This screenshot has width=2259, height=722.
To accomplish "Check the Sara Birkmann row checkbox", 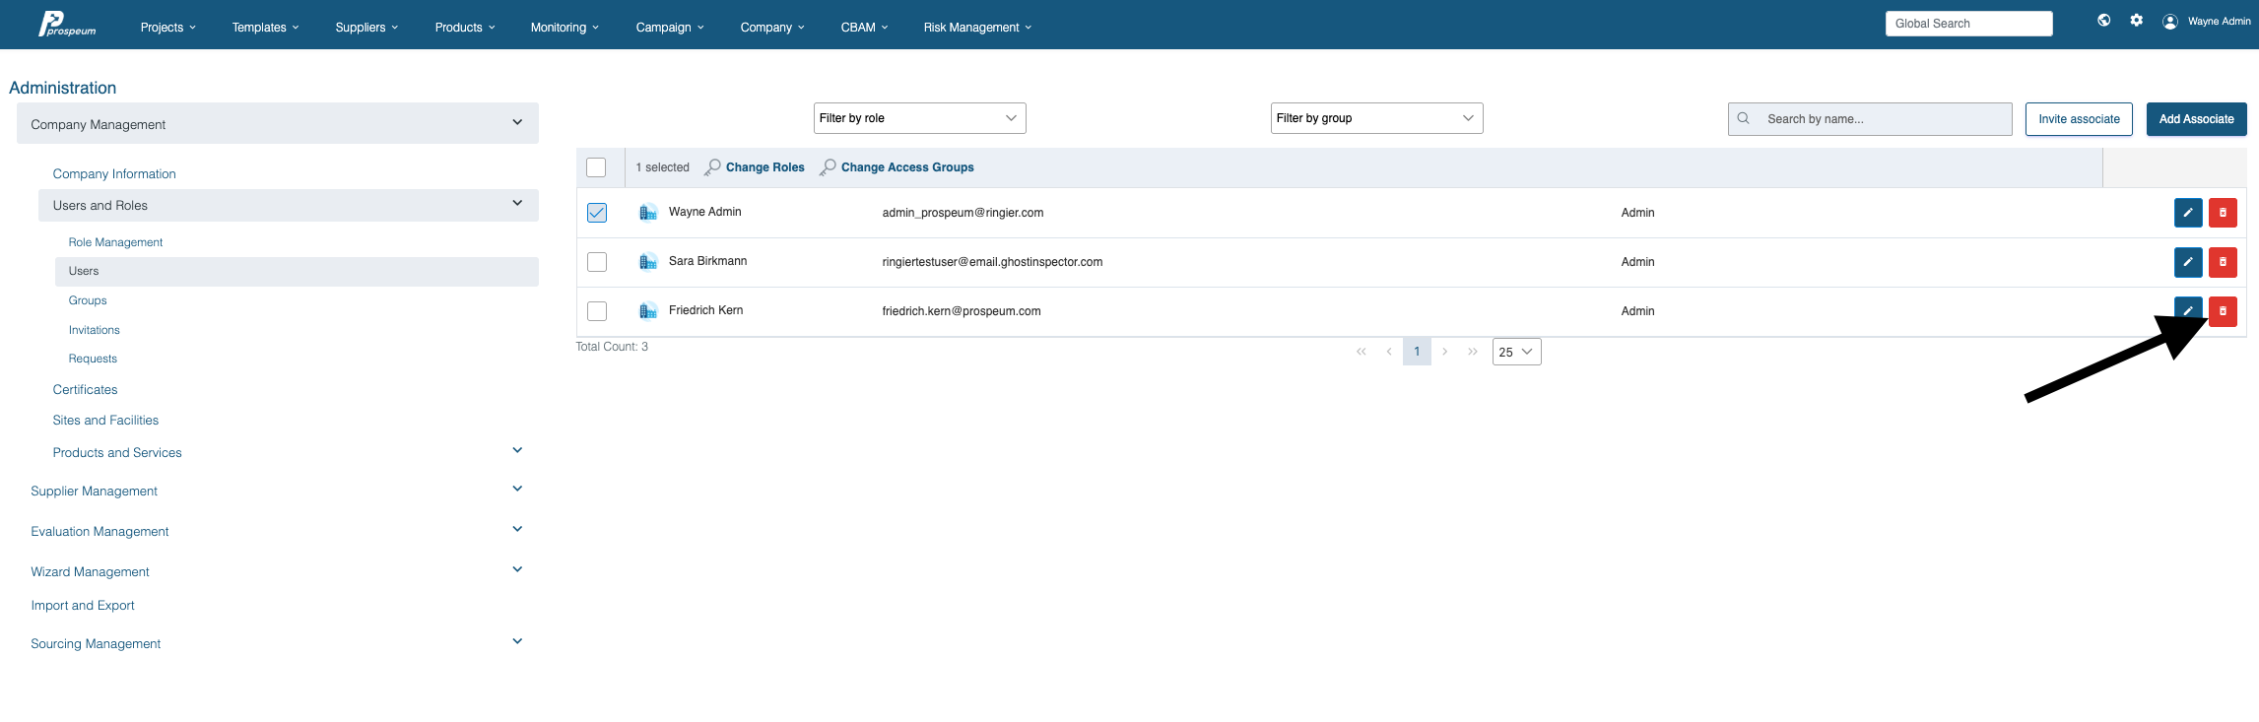I will pos(597,262).
